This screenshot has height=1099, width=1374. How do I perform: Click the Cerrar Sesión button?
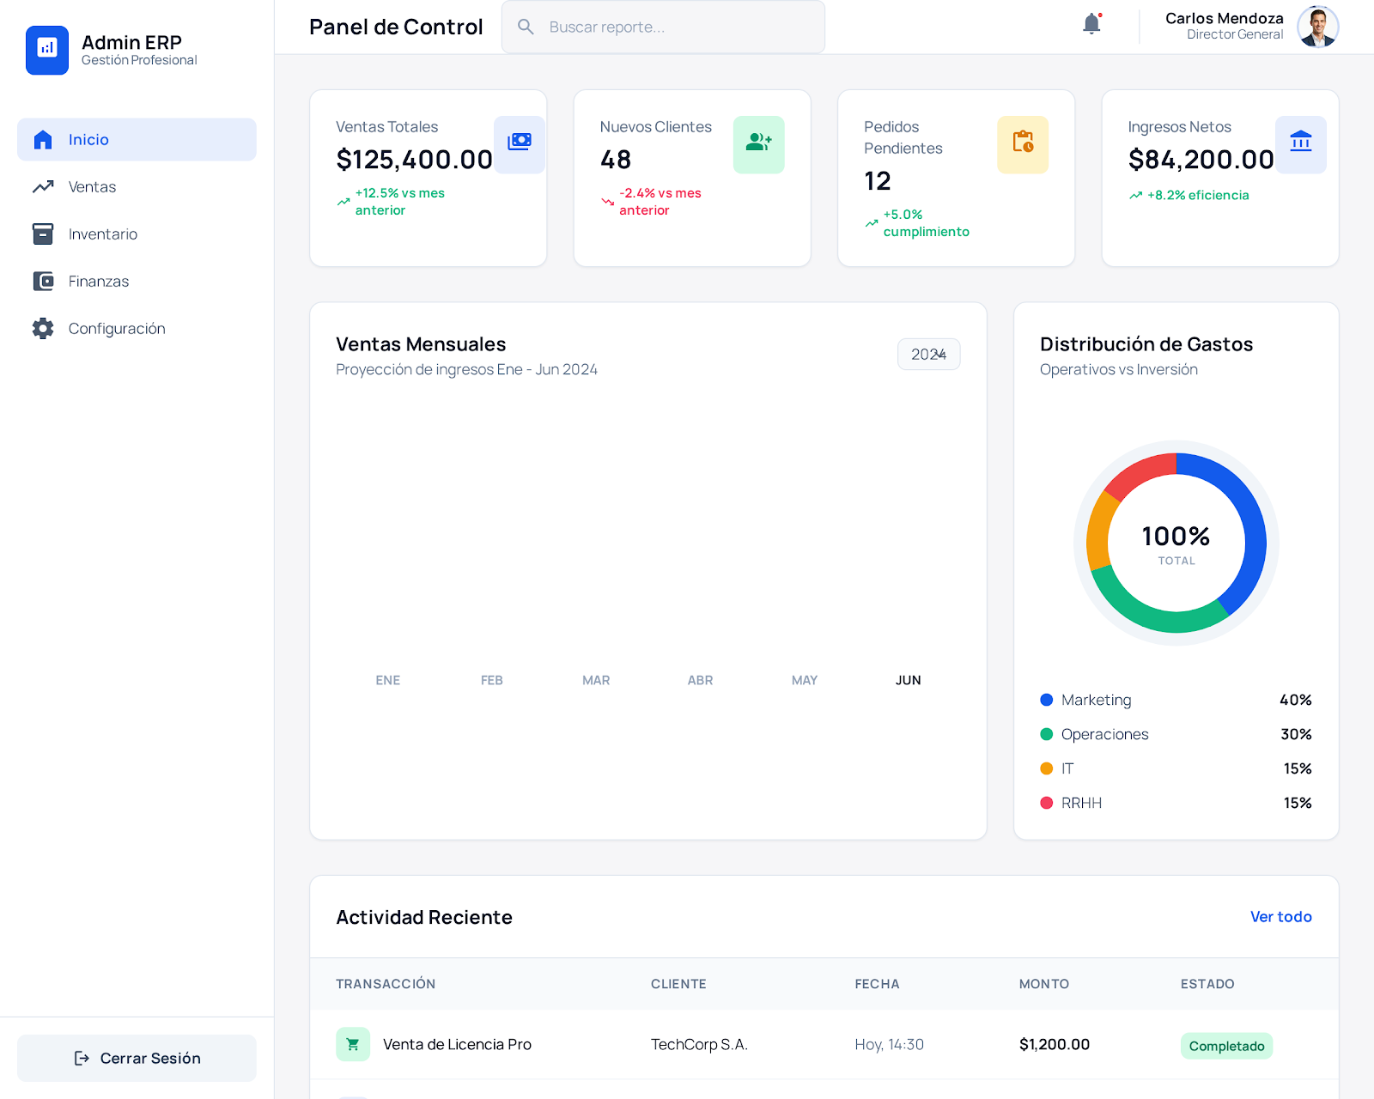point(137,1058)
